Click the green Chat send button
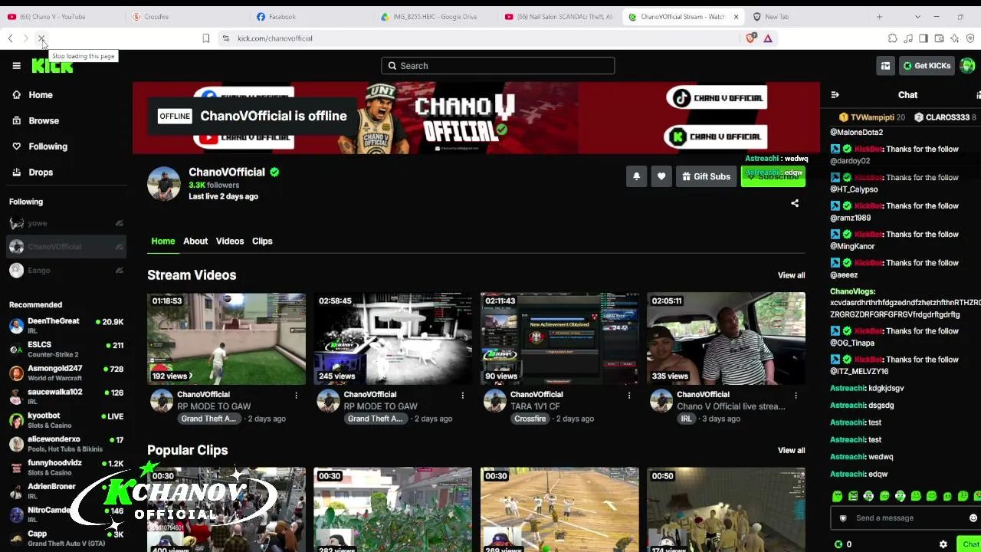The width and height of the screenshot is (981, 552). [x=970, y=544]
